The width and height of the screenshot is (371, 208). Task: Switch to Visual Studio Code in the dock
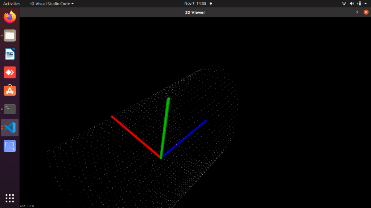coord(10,127)
